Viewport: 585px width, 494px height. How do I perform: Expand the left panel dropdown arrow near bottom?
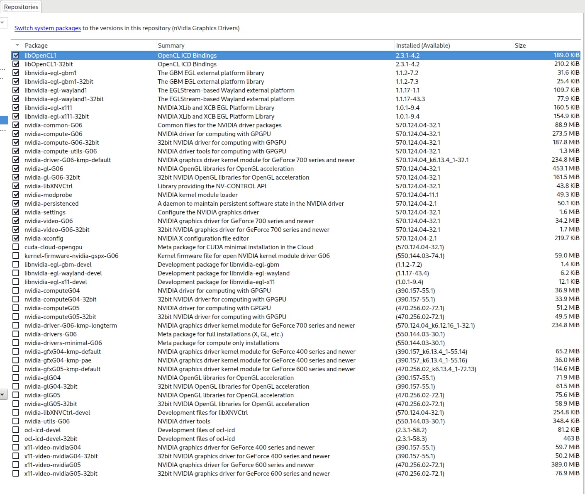(x=3, y=395)
